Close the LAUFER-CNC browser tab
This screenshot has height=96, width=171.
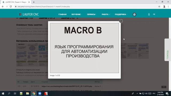tap(29, 2)
